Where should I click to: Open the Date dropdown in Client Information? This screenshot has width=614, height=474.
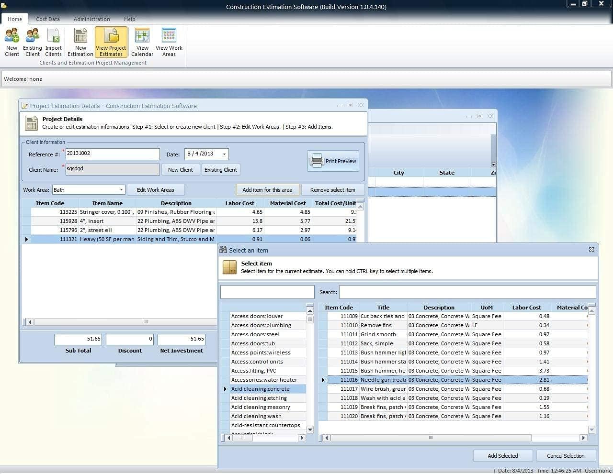pyautogui.click(x=224, y=154)
